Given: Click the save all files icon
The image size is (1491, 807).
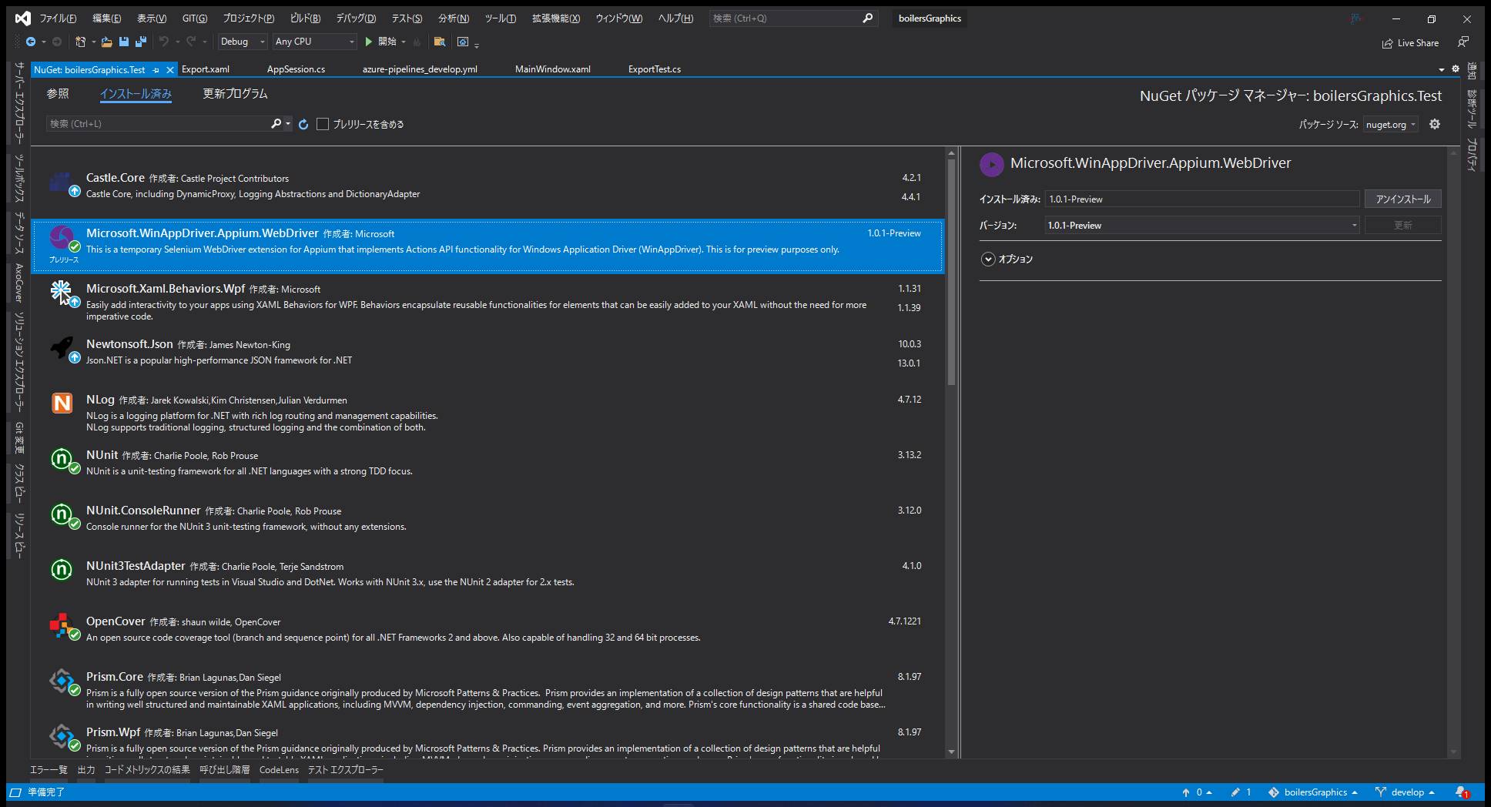Looking at the screenshot, I should [141, 42].
